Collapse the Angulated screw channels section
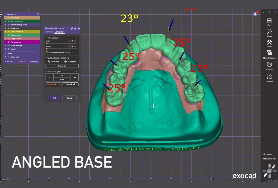 76,58
